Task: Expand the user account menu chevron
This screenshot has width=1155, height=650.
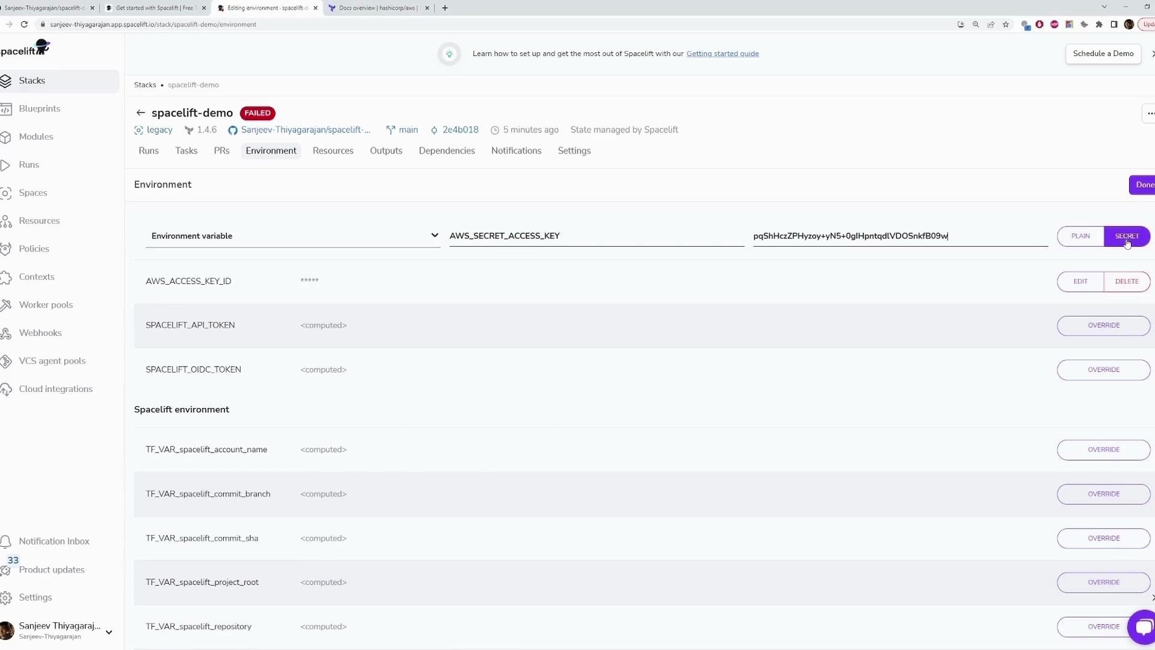Action: (x=109, y=633)
